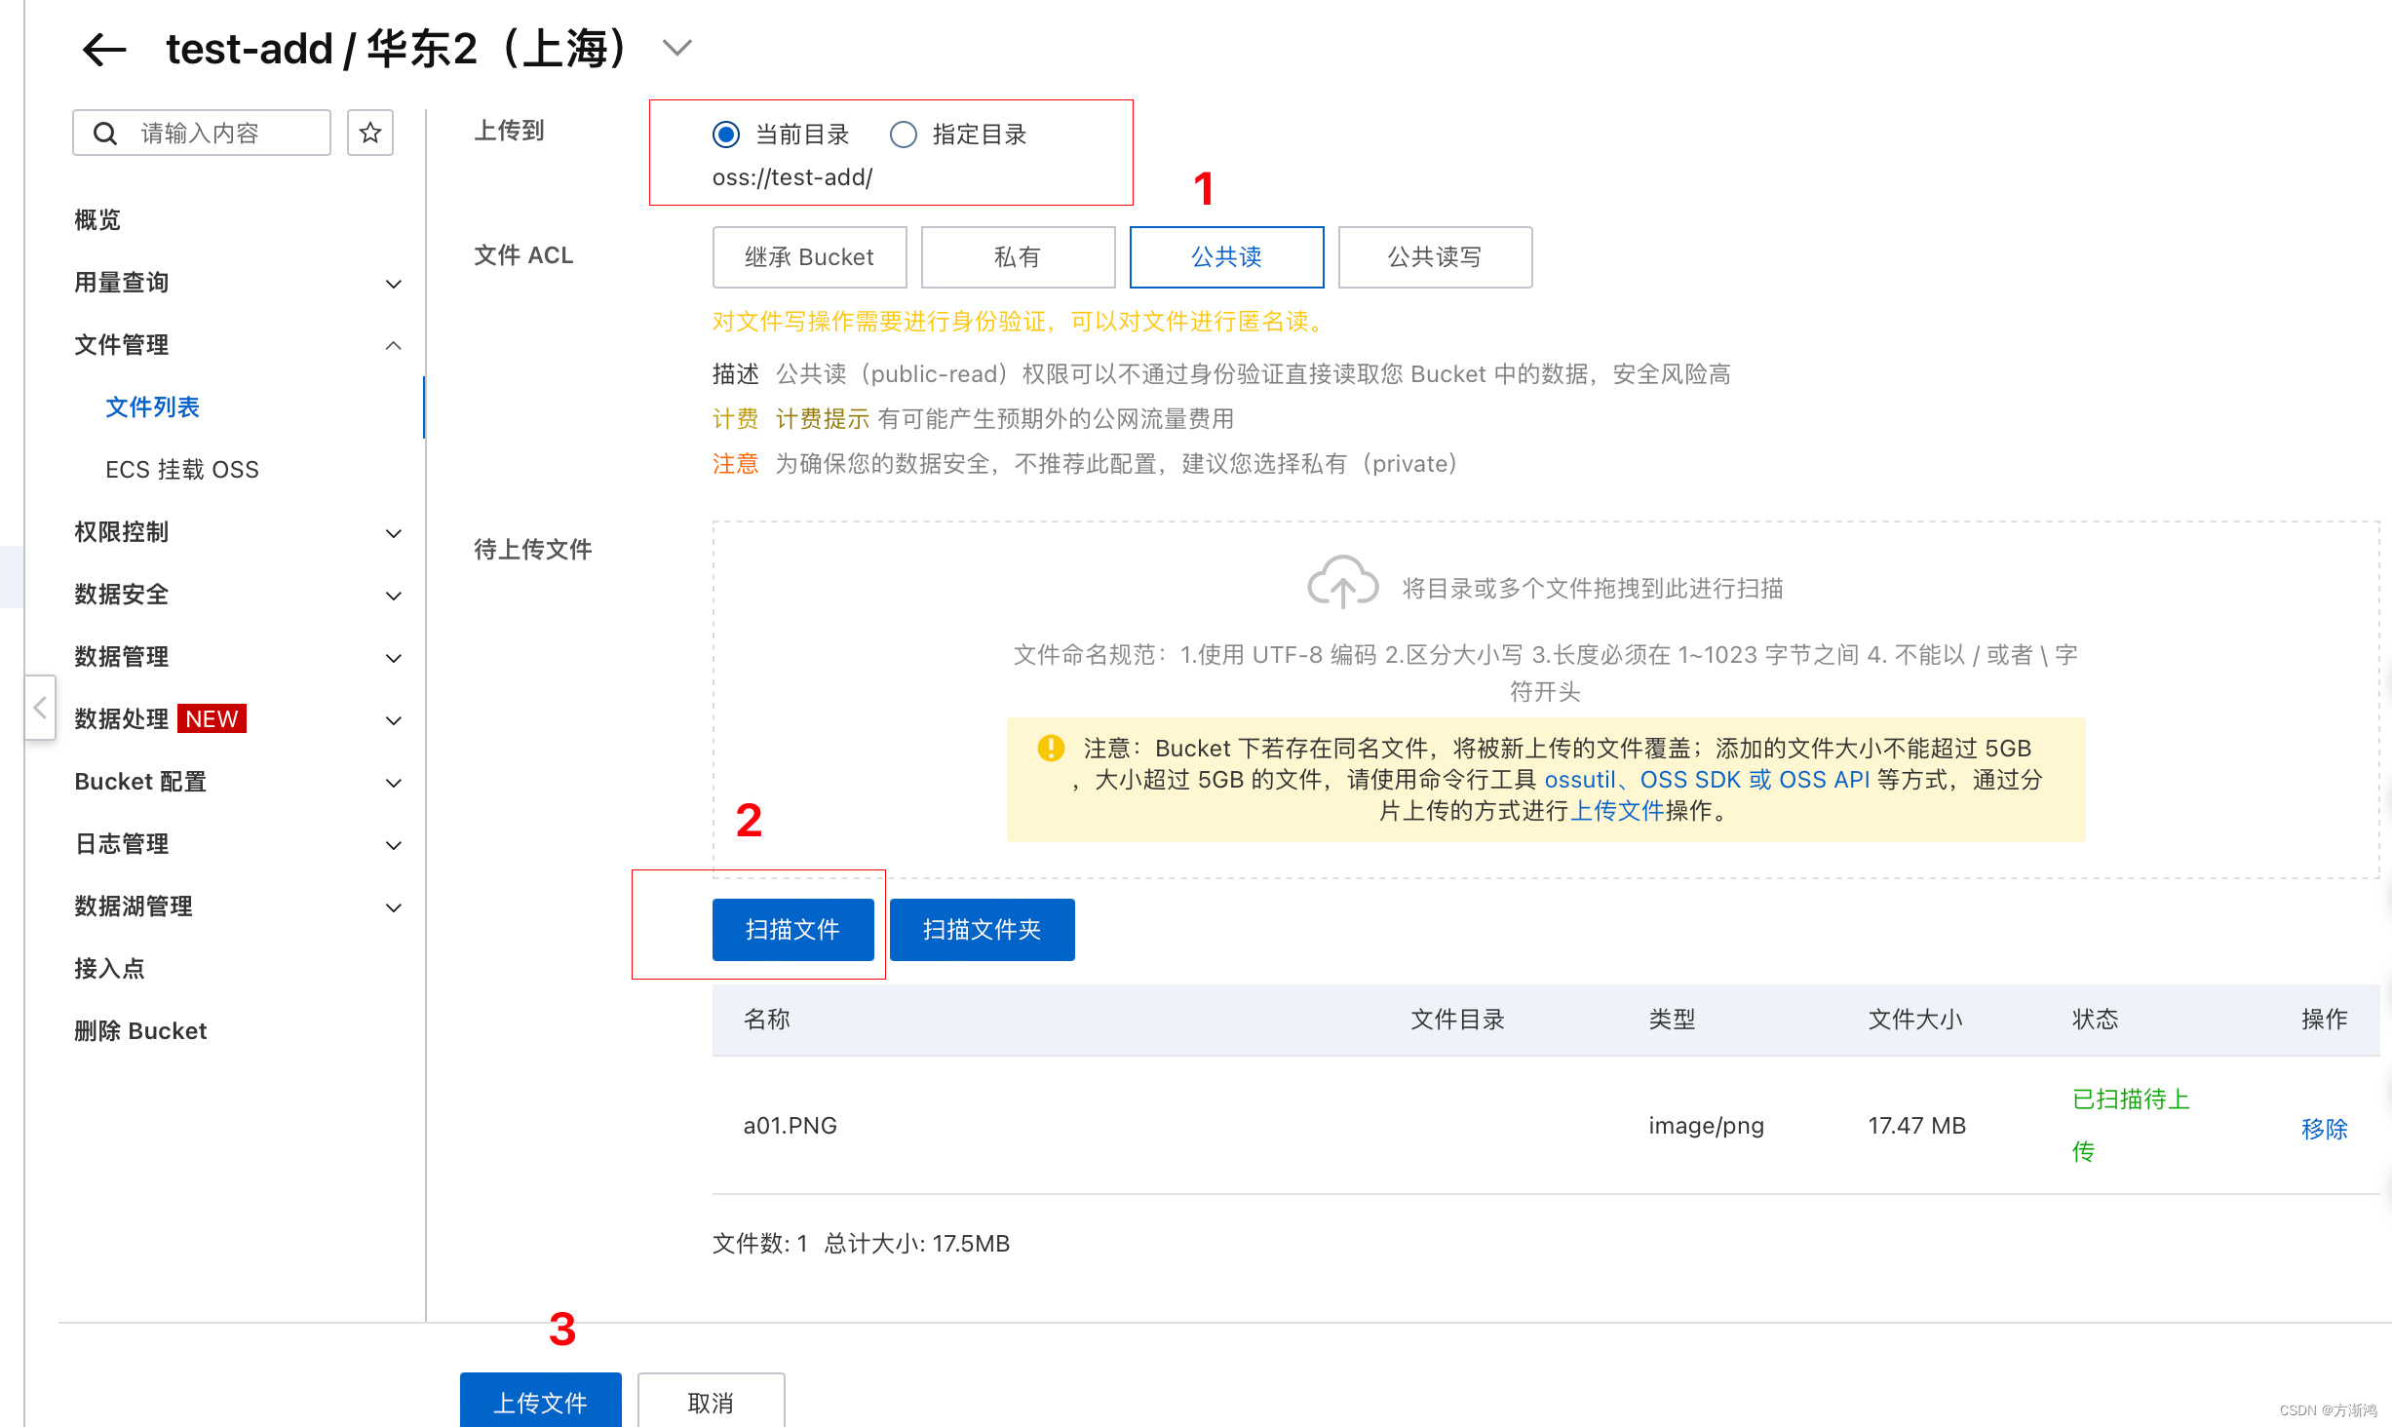Choose 公共读写 file ACL option
The height and width of the screenshot is (1427, 2392).
coord(1435,257)
